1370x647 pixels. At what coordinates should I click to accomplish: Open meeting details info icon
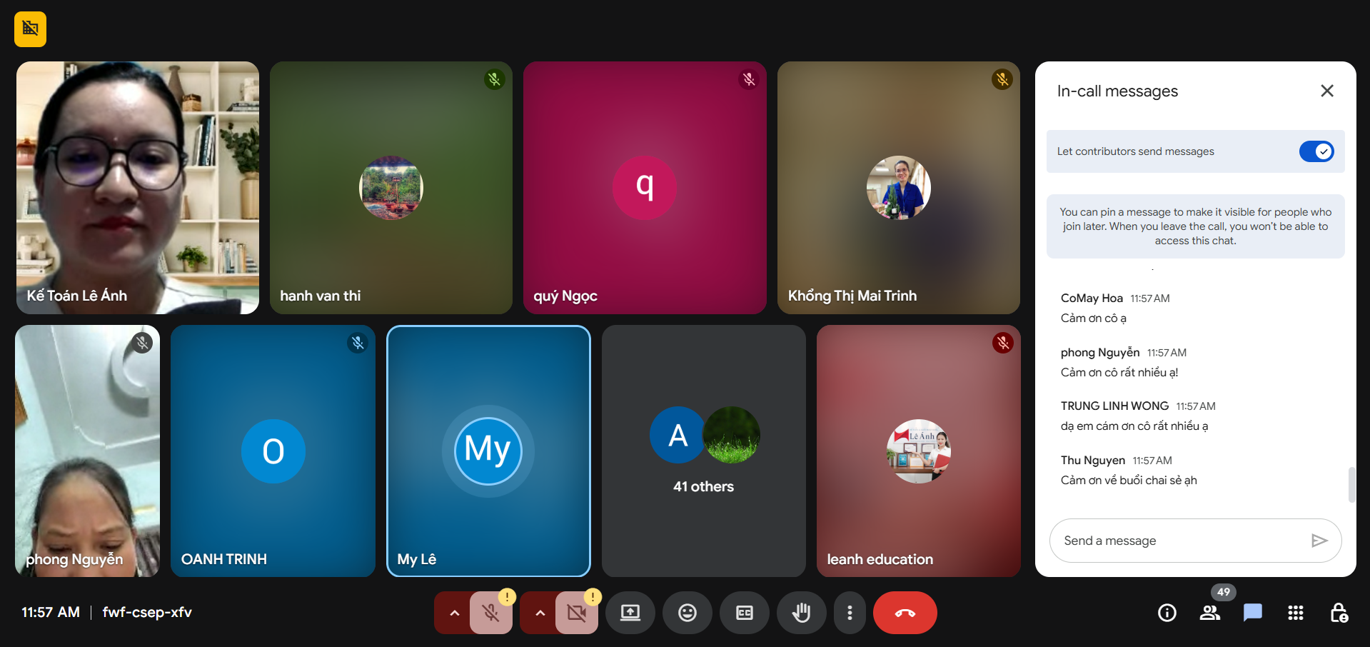pos(1167,613)
